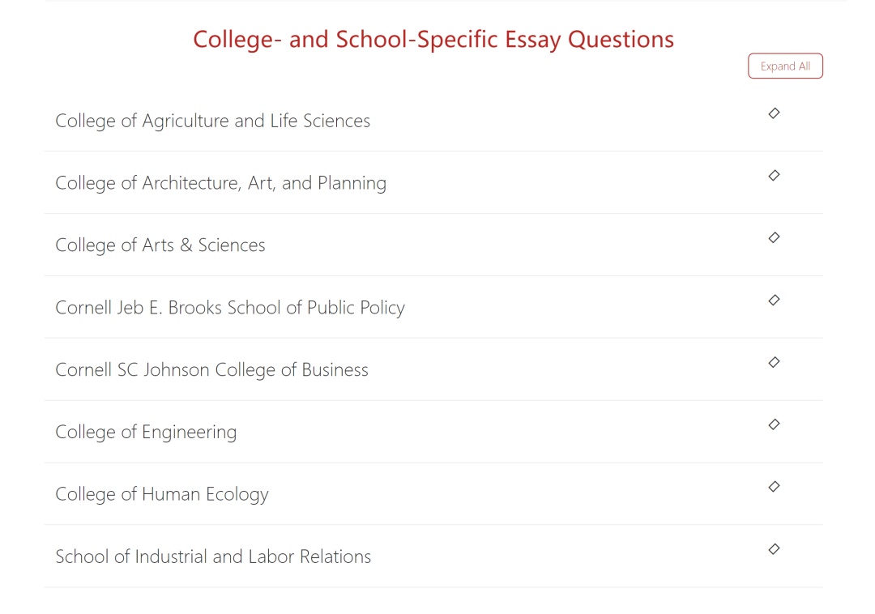This screenshot has height=614, width=875.
Task: Click diamond icon next to College of Engineering
Action: pyautogui.click(x=774, y=424)
